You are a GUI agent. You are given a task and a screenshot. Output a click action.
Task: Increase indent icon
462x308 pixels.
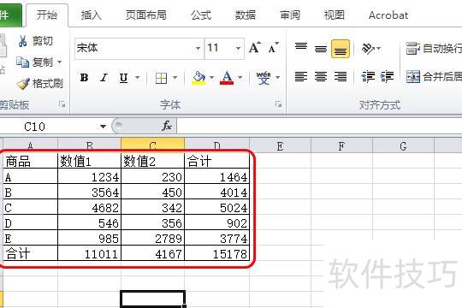[387, 77]
